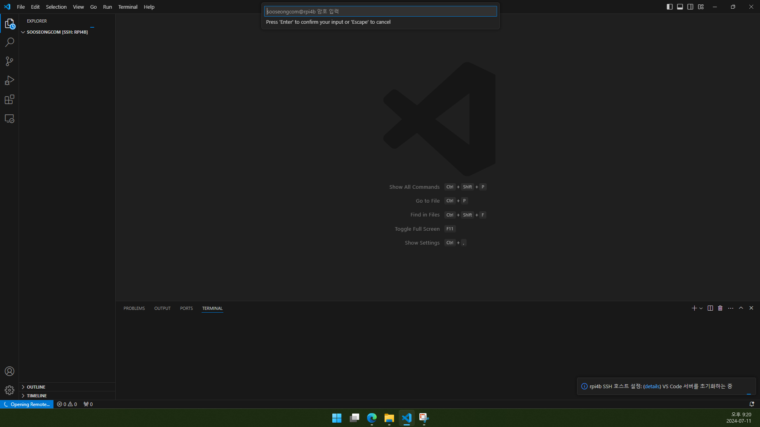Open the Remote Explorer view icon
Viewport: 760px width, 427px height.
pyautogui.click(x=10, y=118)
